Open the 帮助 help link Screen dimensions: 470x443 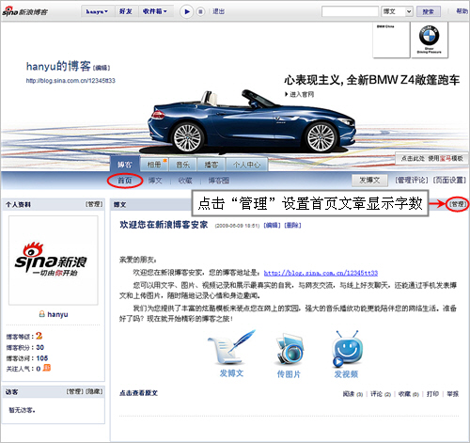click(462, 11)
